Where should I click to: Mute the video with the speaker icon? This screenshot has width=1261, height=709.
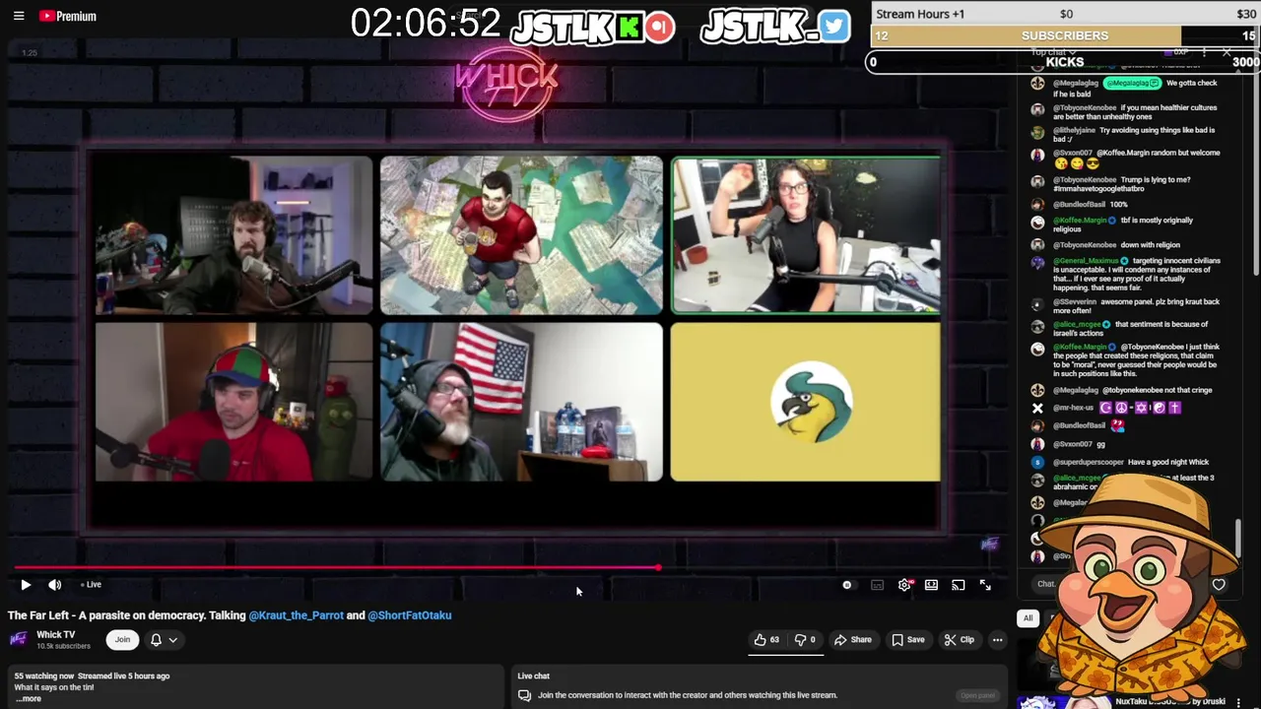[55, 585]
